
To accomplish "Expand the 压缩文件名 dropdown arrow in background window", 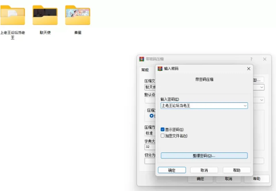I will click(x=262, y=87).
